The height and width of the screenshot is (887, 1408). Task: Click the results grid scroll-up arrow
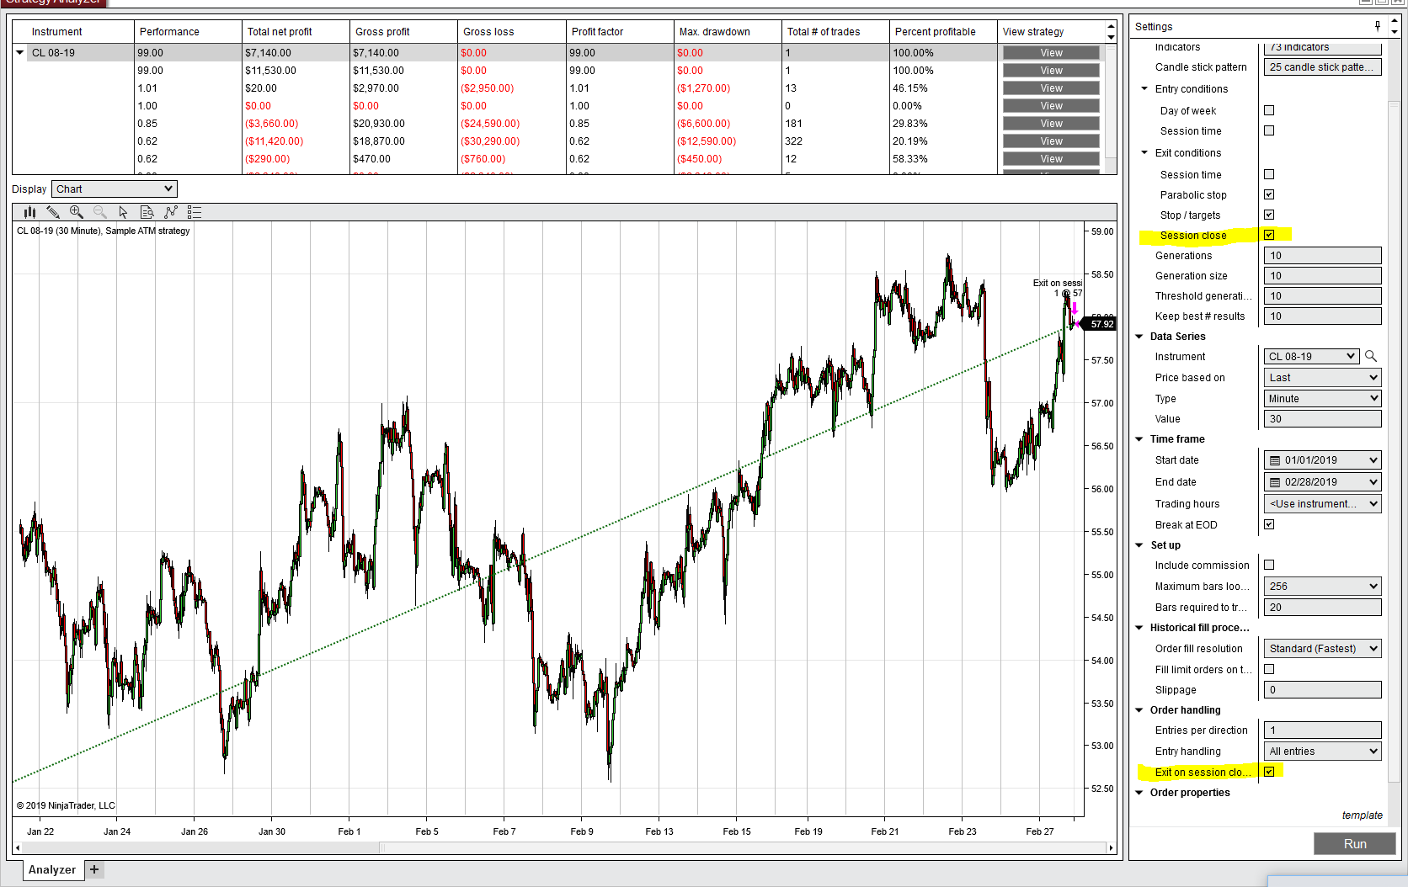click(1111, 26)
